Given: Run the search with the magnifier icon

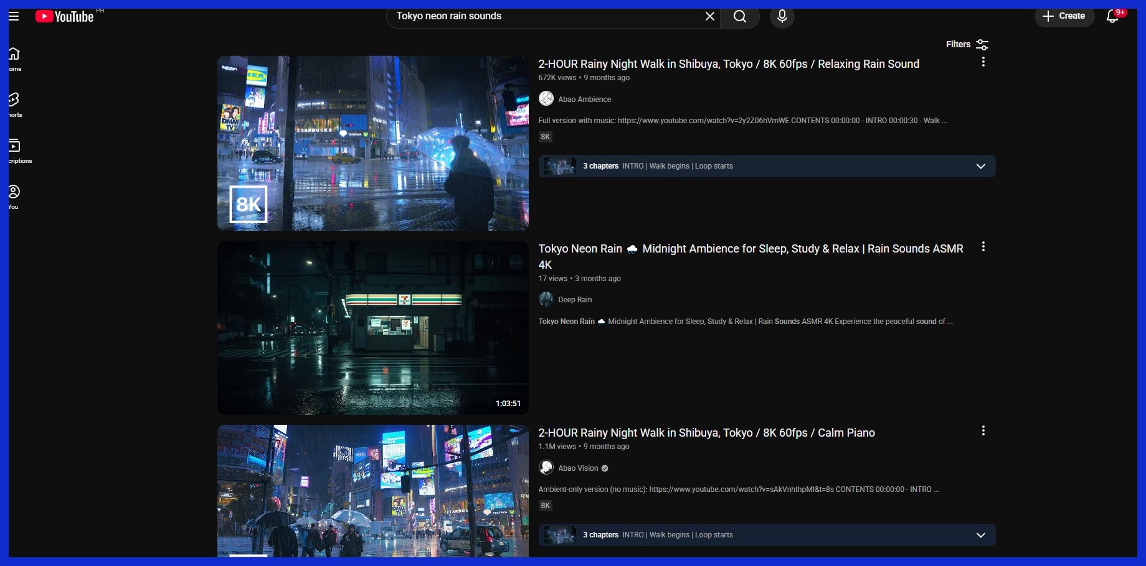Looking at the screenshot, I should pyautogui.click(x=740, y=17).
